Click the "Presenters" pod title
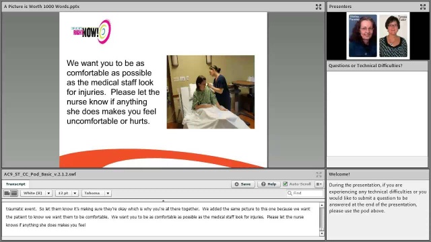Screen dimensions: 431x242 click(340, 6)
